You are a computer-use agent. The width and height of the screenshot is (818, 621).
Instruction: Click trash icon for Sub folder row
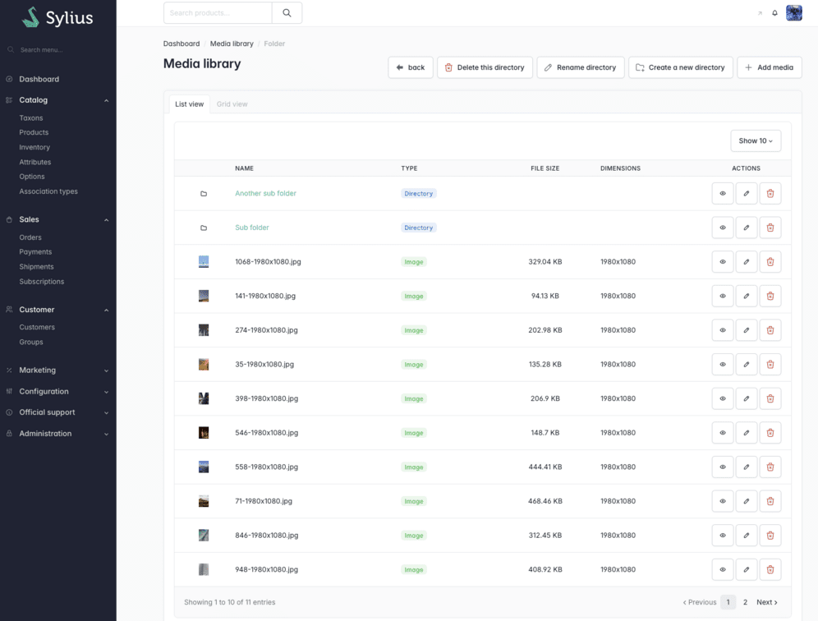click(770, 228)
